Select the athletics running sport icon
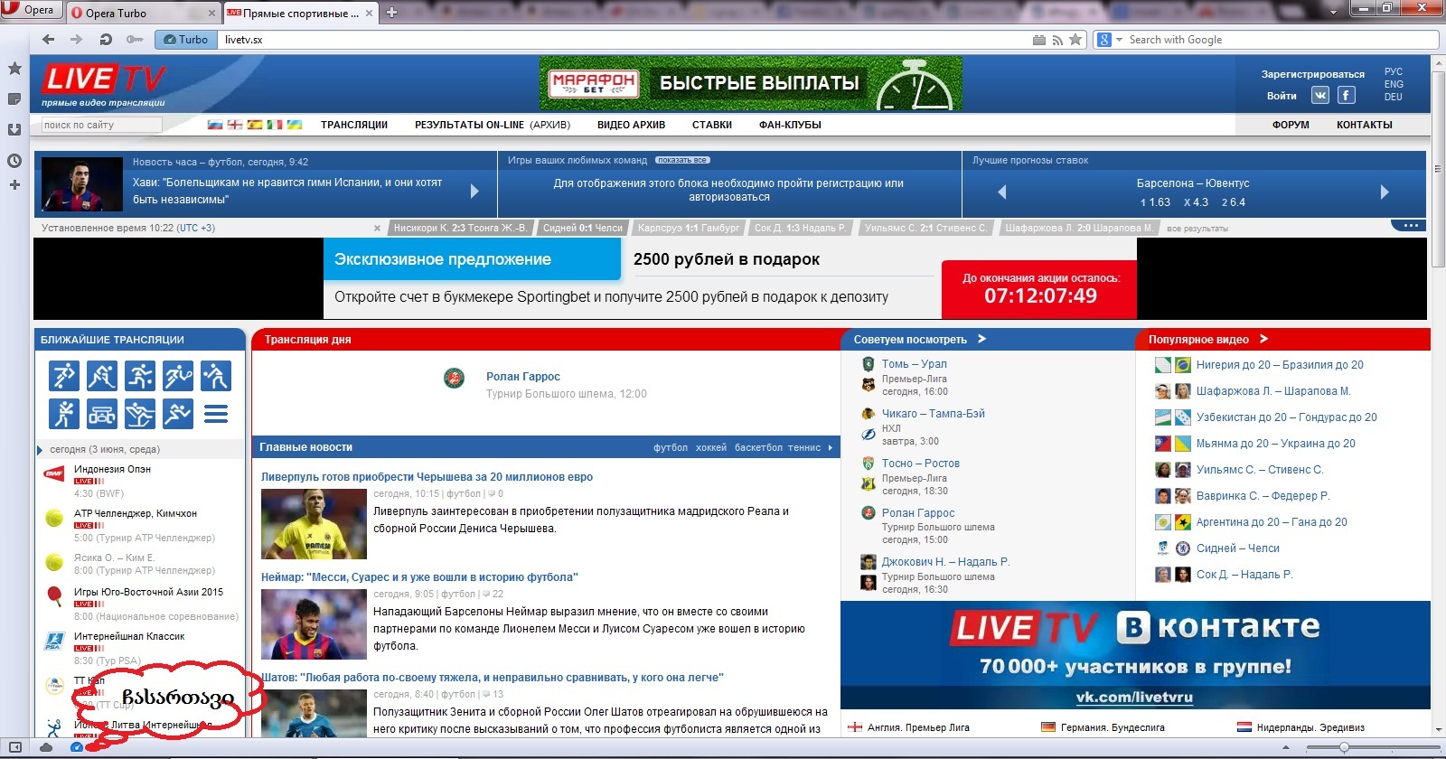Viewport: 1446px width, 759px height. tap(178, 414)
